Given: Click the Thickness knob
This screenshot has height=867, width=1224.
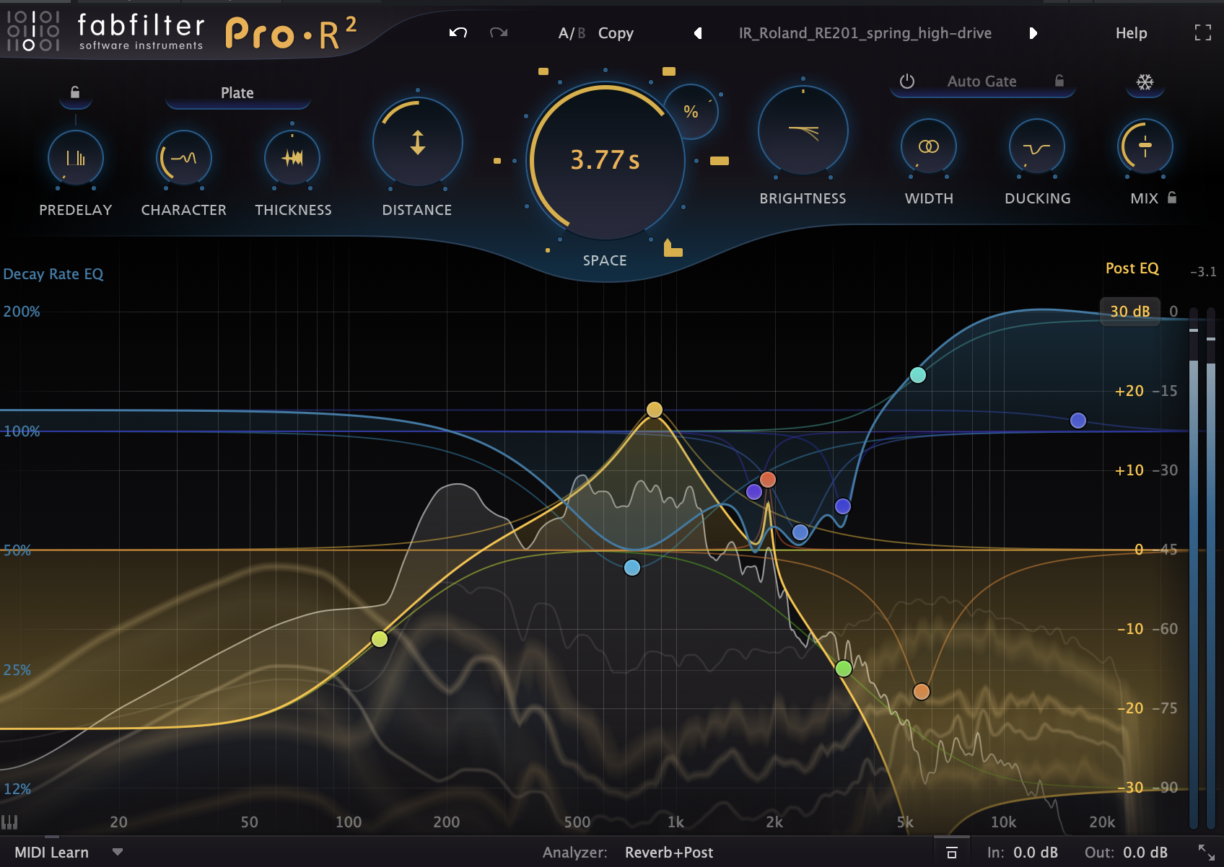Looking at the screenshot, I should pyautogui.click(x=292, y=158).
